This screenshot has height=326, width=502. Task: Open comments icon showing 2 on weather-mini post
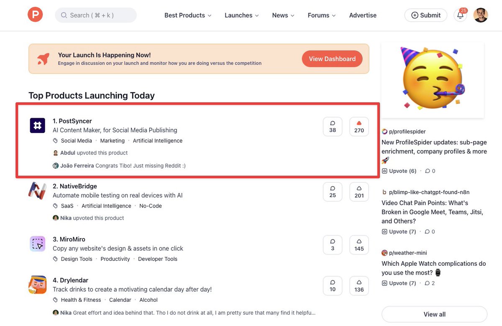coord(430,283)
